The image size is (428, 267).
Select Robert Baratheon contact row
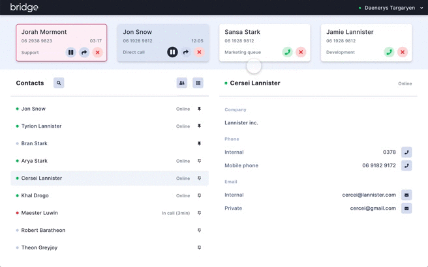tap(110, 231)
